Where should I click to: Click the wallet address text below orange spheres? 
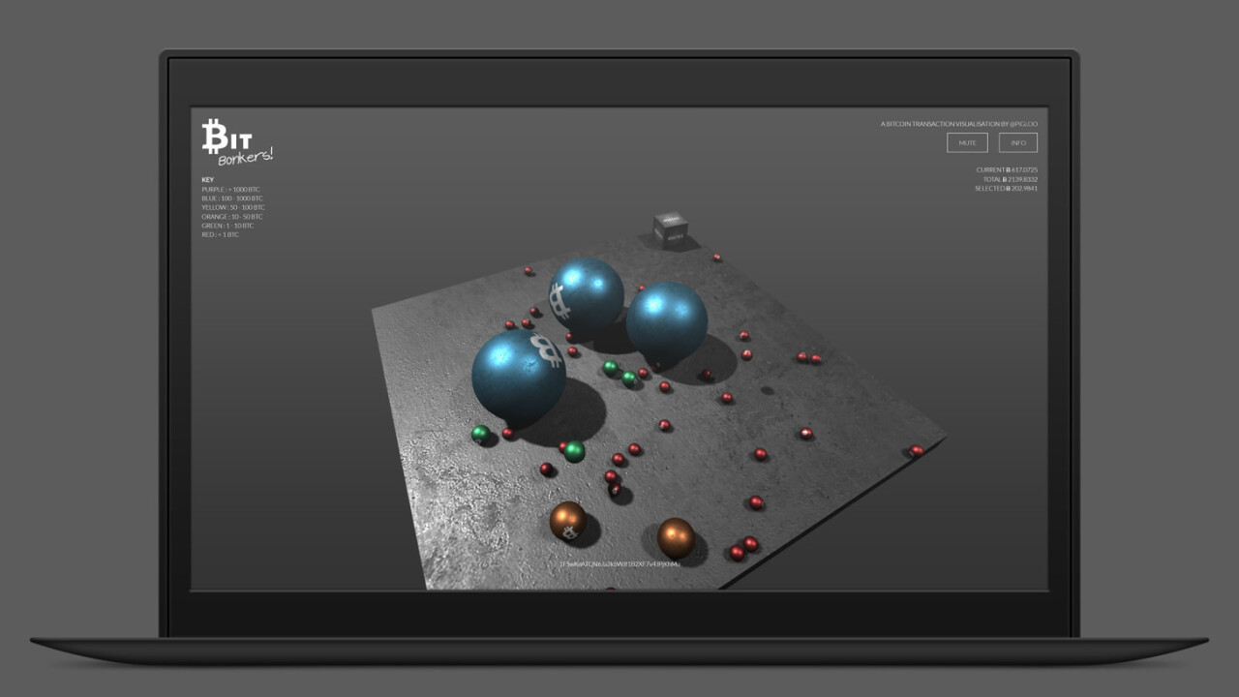(x=619, y=563)
